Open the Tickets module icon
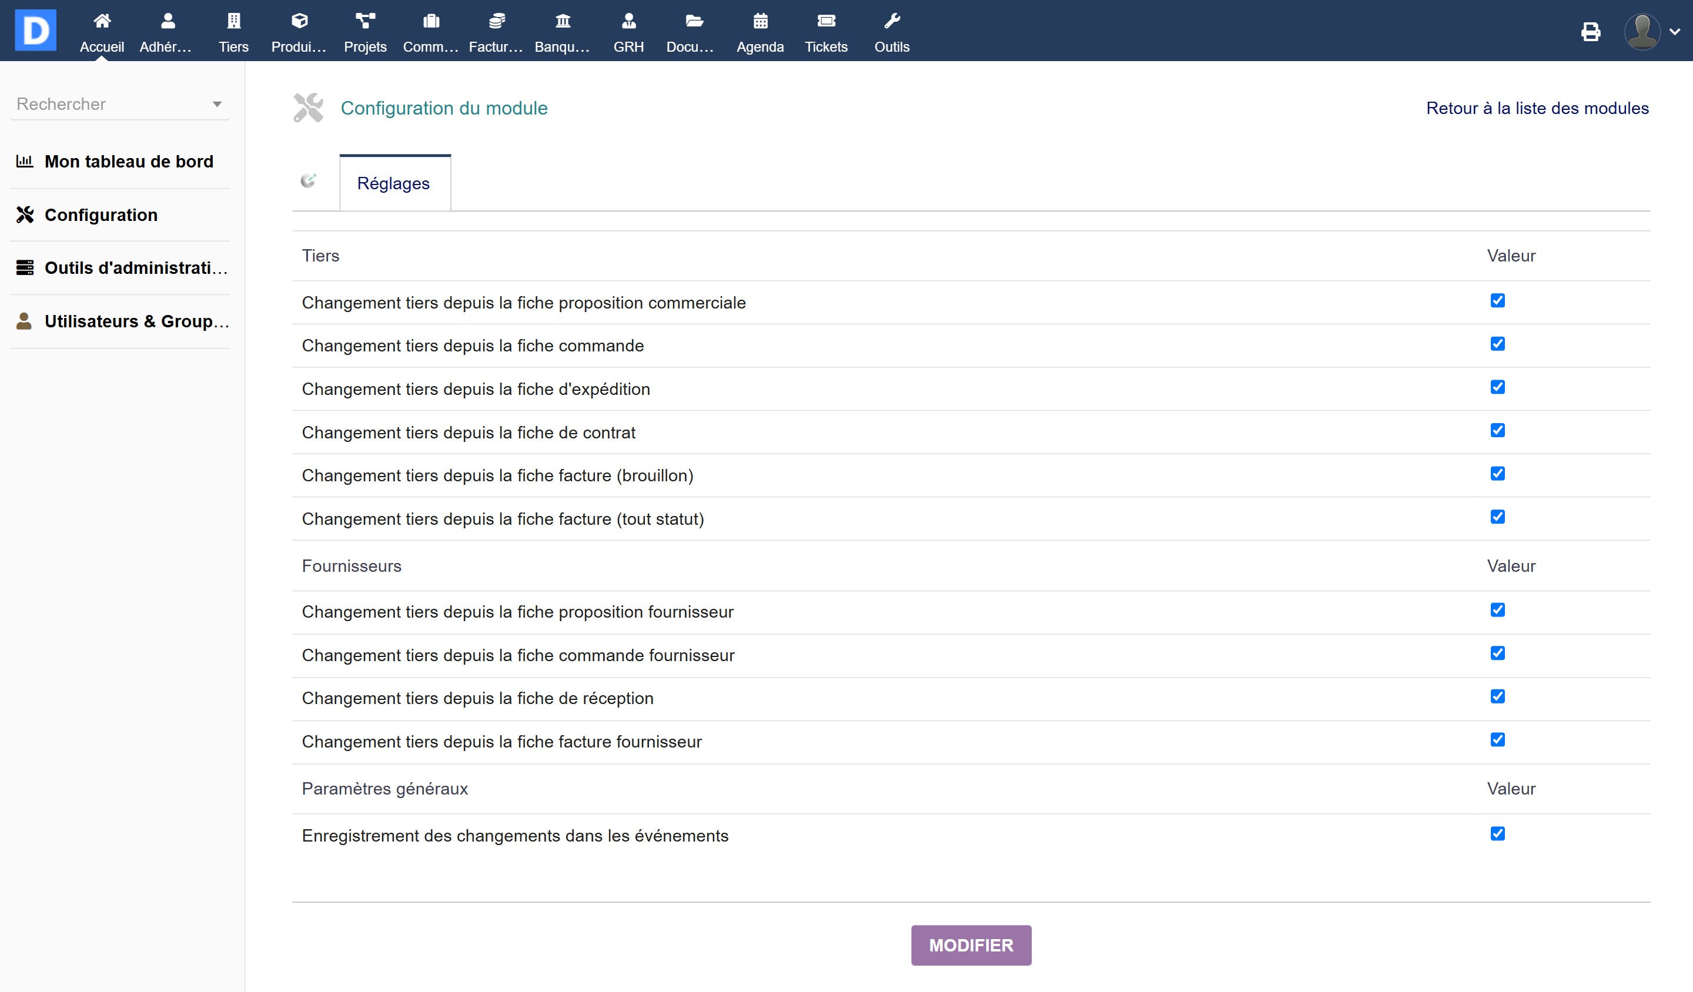Screen dimensions: 1693x992 coord(826,22)
